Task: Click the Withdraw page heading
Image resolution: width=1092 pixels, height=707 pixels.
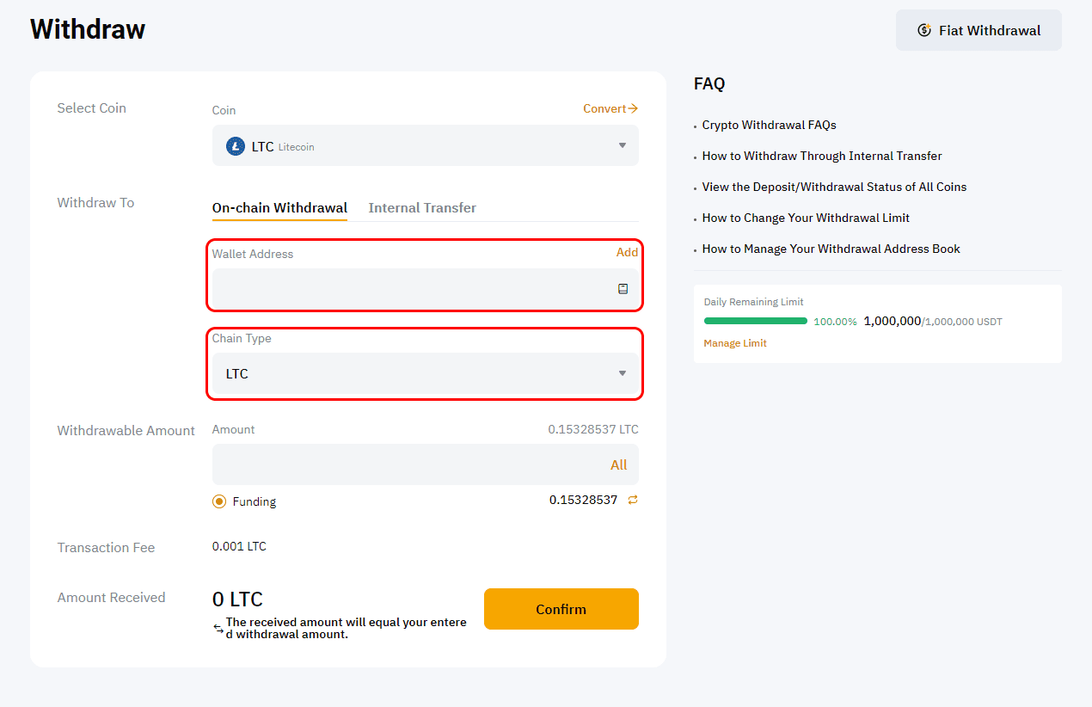Action: pos(88,29)
